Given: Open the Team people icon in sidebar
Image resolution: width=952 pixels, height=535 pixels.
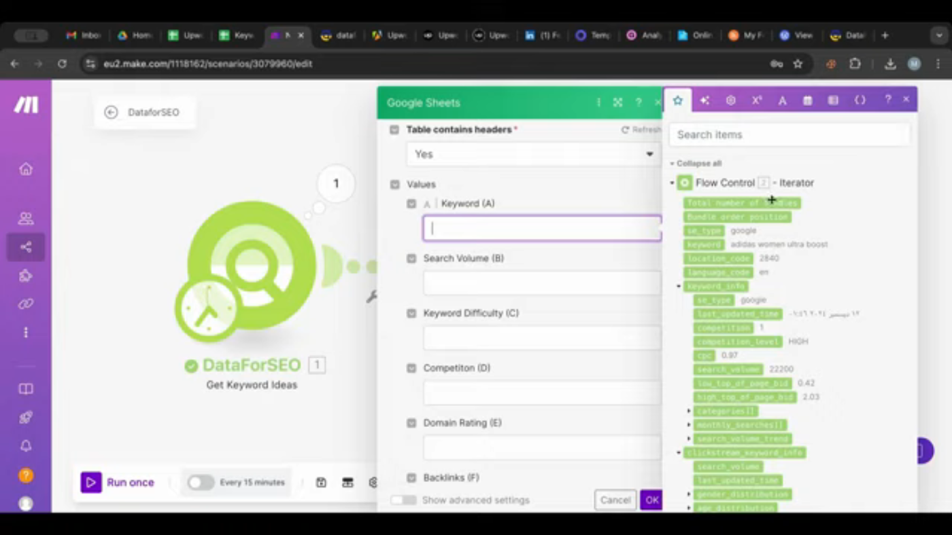Looking at the screenshot, I should point(26,219).
